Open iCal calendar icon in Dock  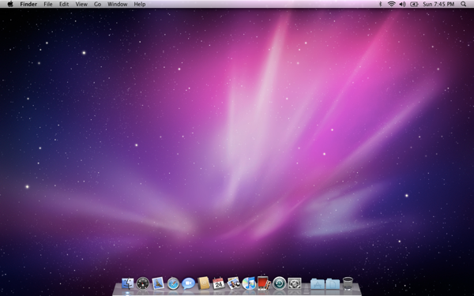(219, 283)
